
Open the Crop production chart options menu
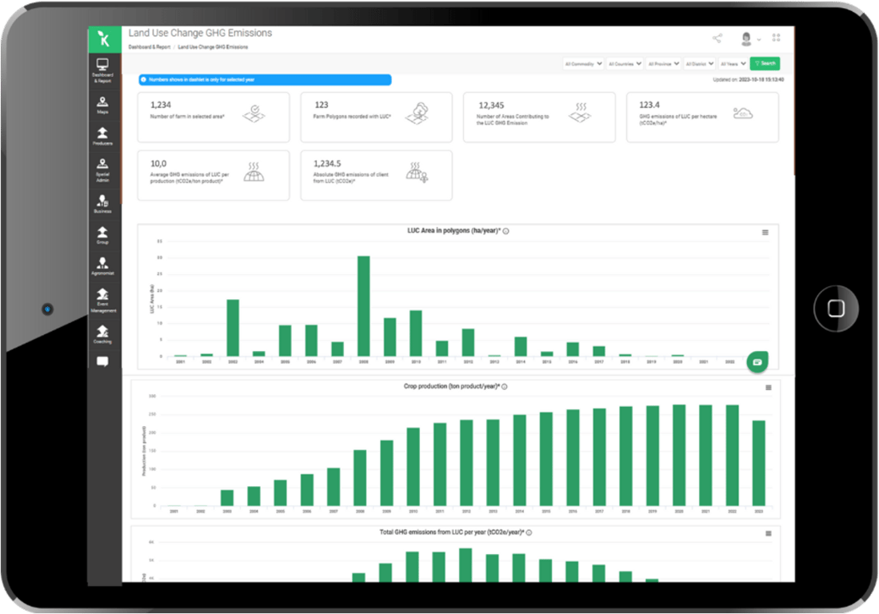769,388
